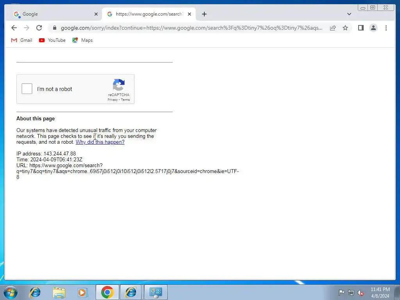This screenshot has width=400, height=300.
Task: Open the Gmail bookmark
Action: (x=22, y=40)
